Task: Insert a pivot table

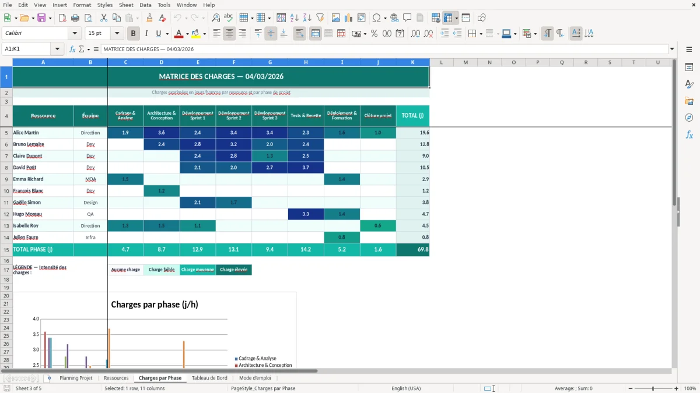Action: coord(362,18)
